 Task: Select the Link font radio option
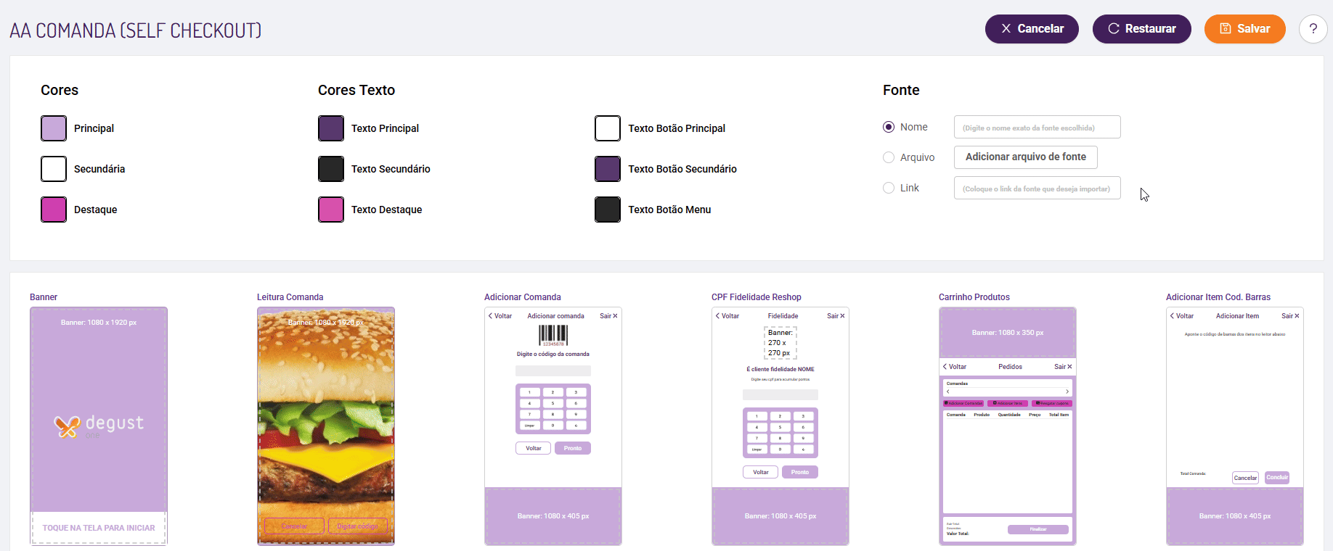[x=889, y=188]
